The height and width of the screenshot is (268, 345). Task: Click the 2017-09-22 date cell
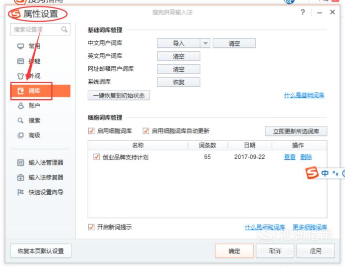pos(249,157)
